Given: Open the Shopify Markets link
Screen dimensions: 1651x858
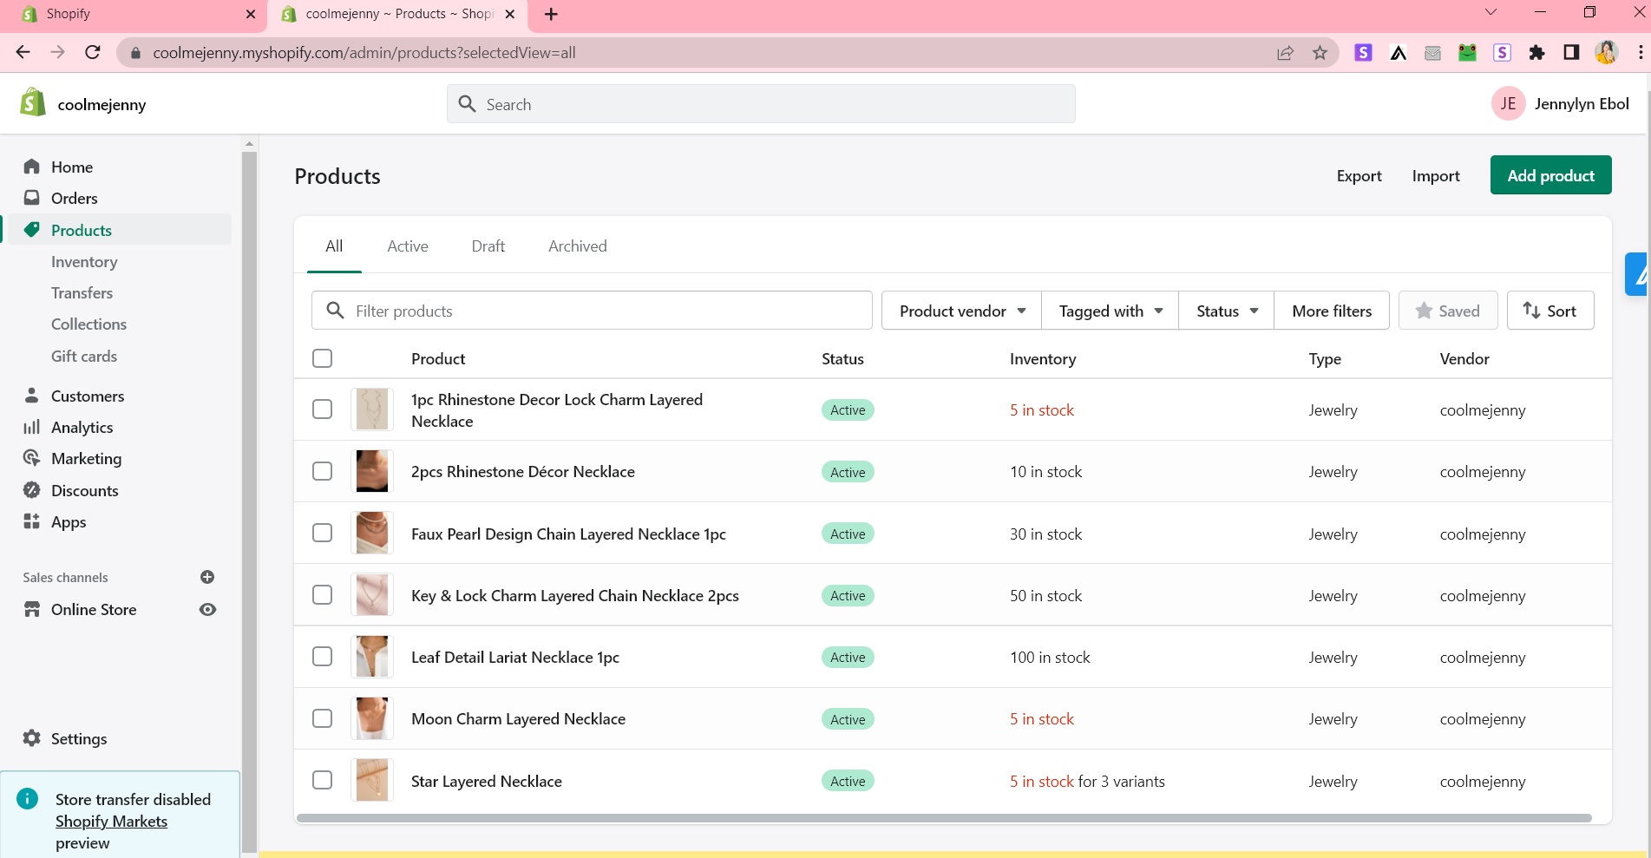Looking at the screenshot, I should tap(111, 822).
